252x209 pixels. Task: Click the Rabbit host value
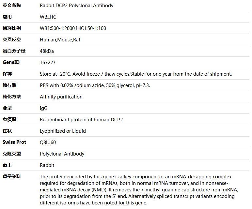coord(47,165)
